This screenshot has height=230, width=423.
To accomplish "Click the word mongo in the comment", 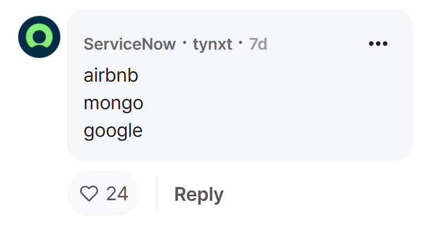I will tap(113, 104).
